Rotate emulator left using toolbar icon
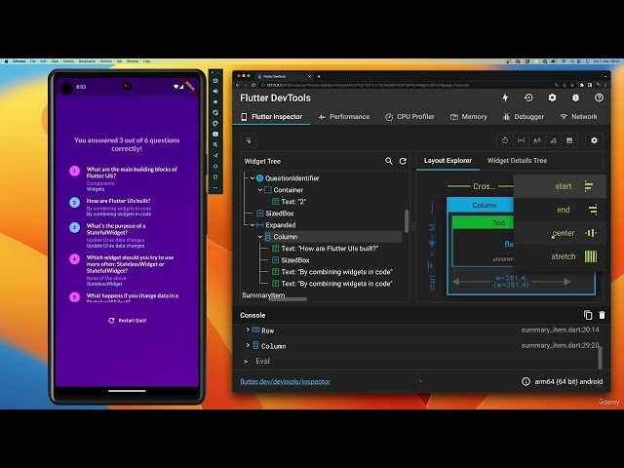The width and height of the screenshot is (624, 468). coord(215,113)
